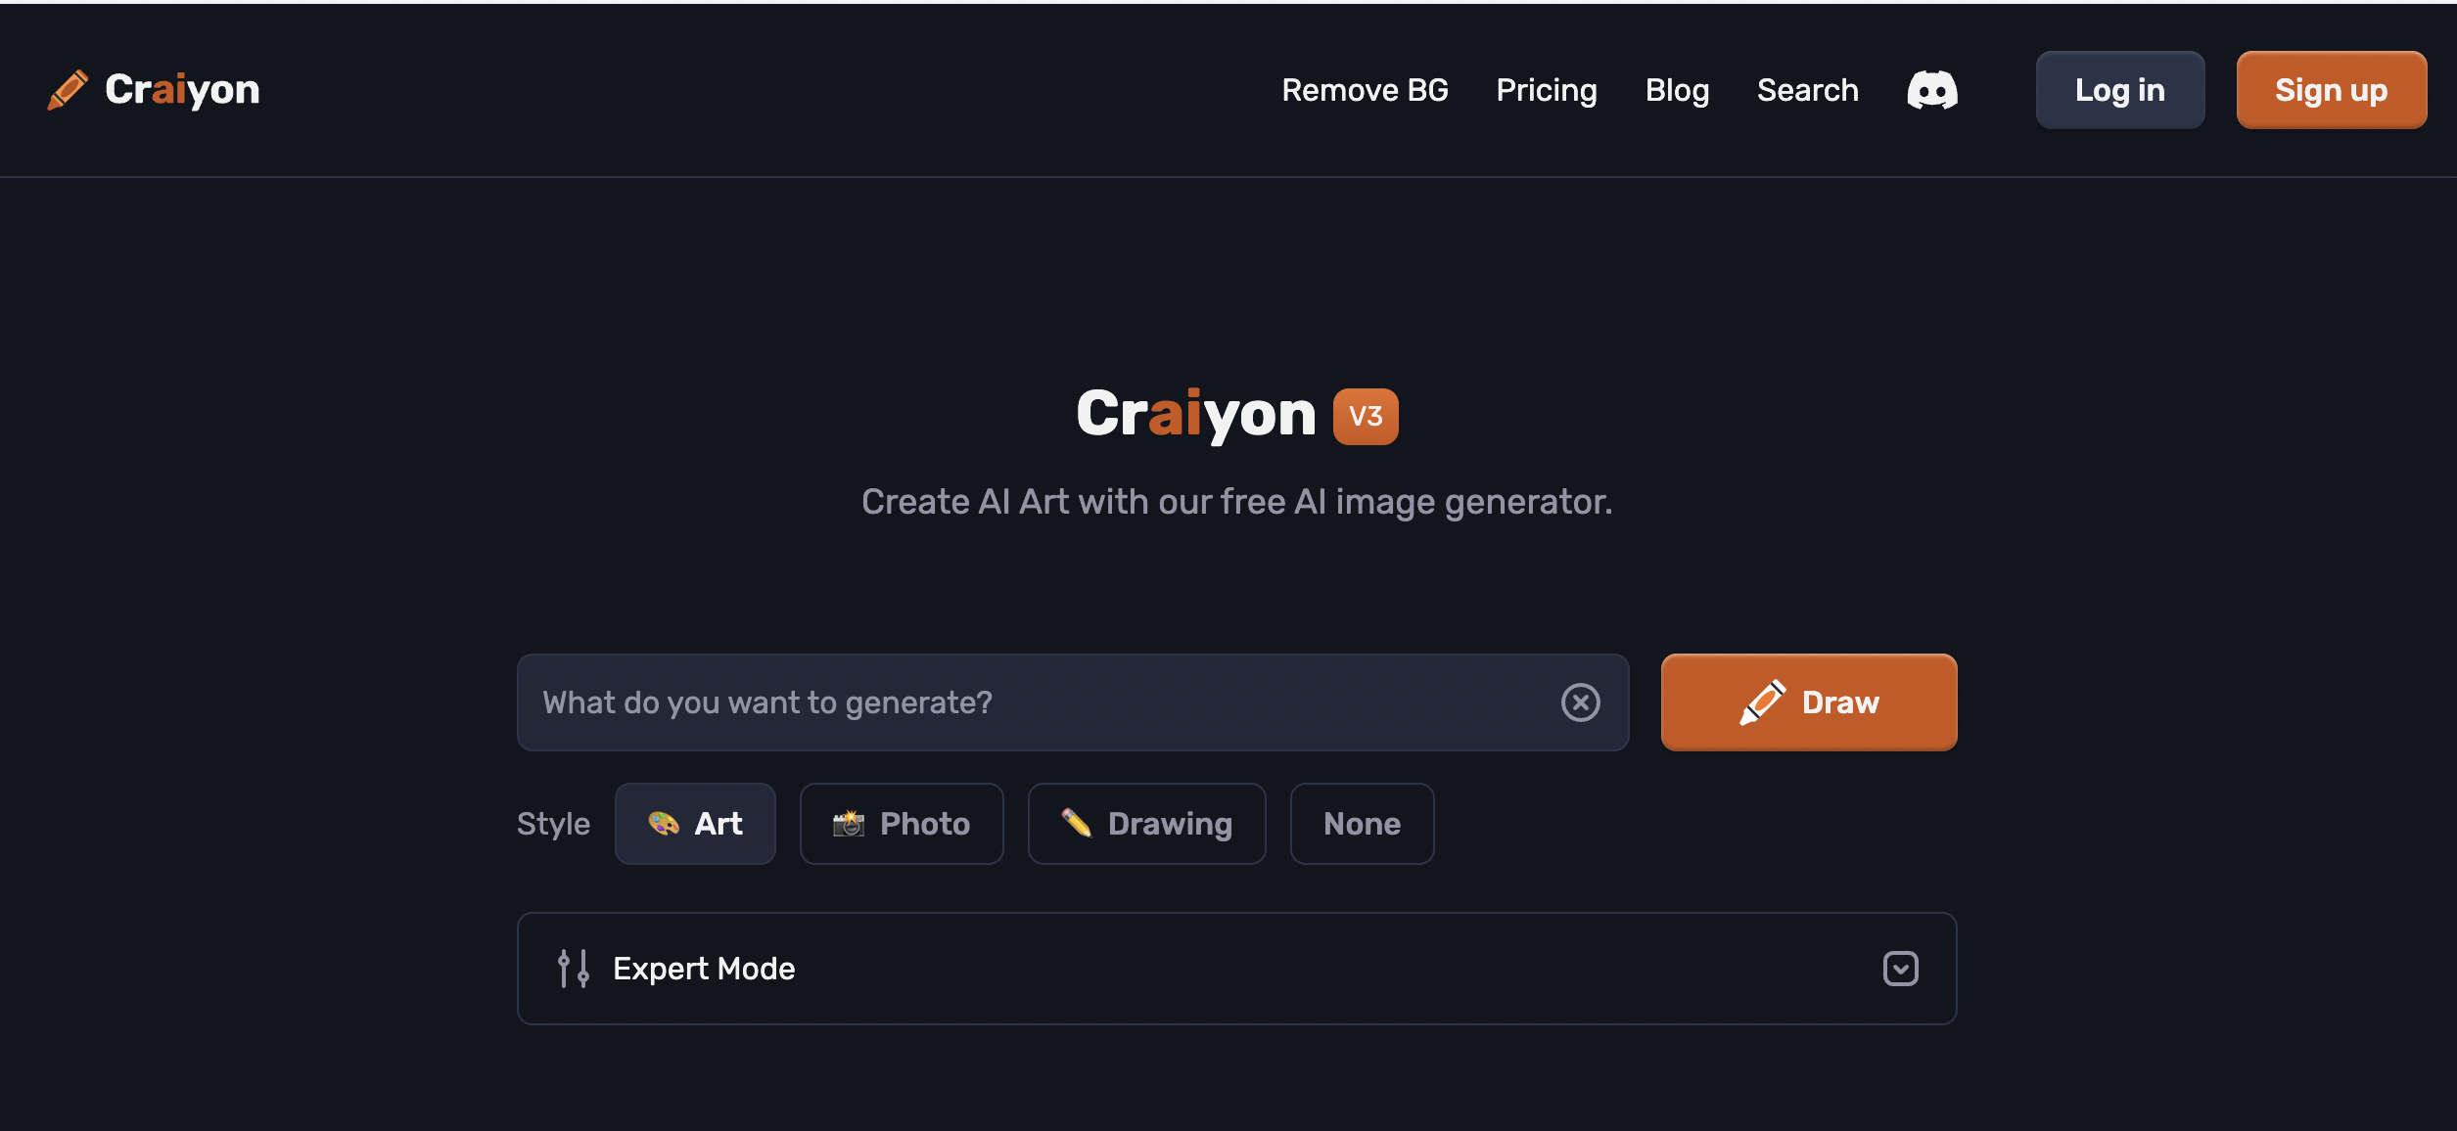Click the pencil icon on the Drawing style
The width and height of the screenshot is (2457, 1131).
(1076, 823)
